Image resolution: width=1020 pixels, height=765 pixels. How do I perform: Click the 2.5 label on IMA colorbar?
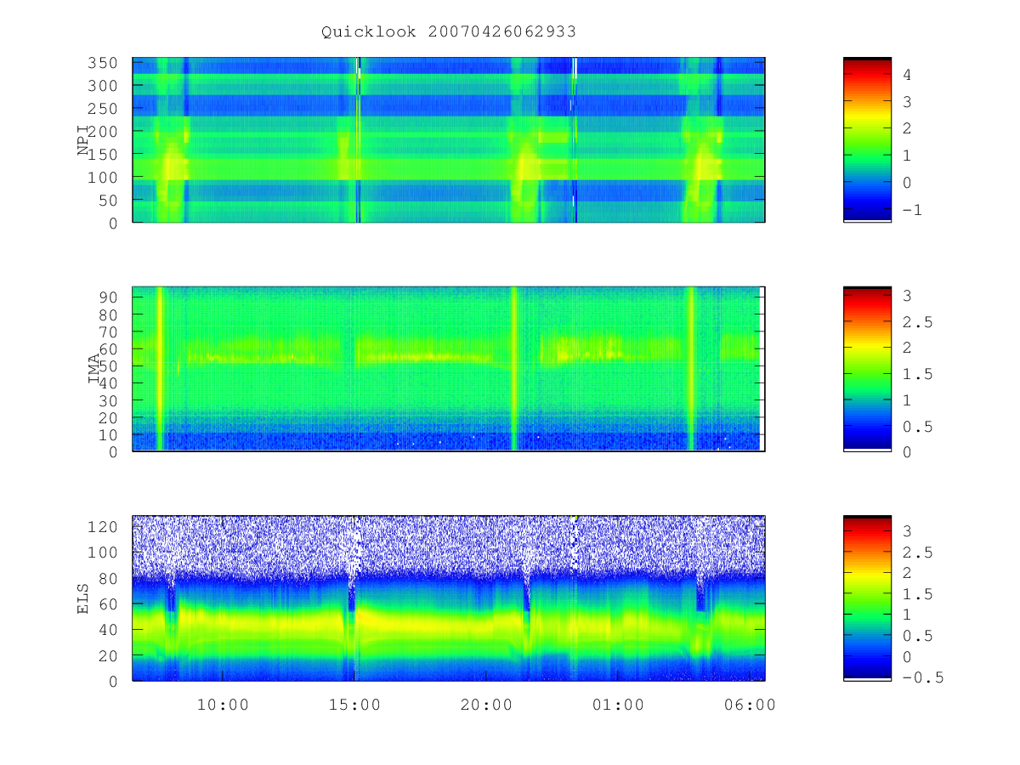coord(918,322)
